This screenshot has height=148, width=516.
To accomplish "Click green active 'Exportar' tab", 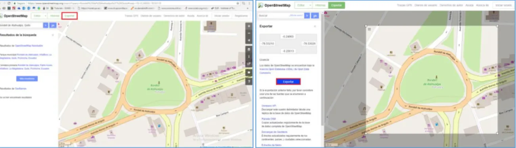I will tap(336, 6).
